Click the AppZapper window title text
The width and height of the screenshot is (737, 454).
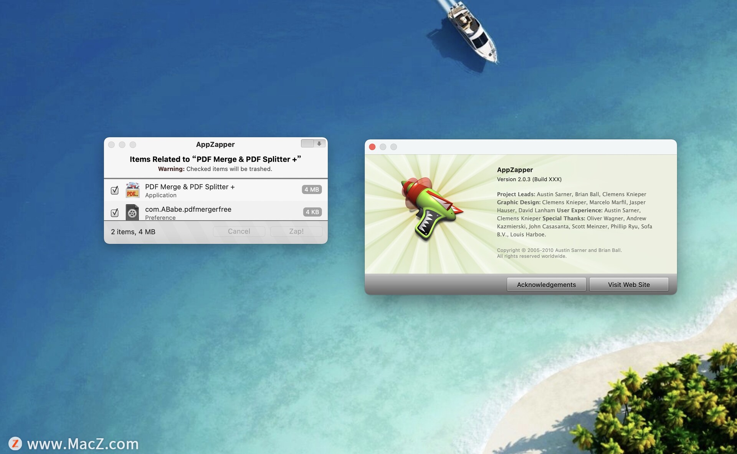215,144
